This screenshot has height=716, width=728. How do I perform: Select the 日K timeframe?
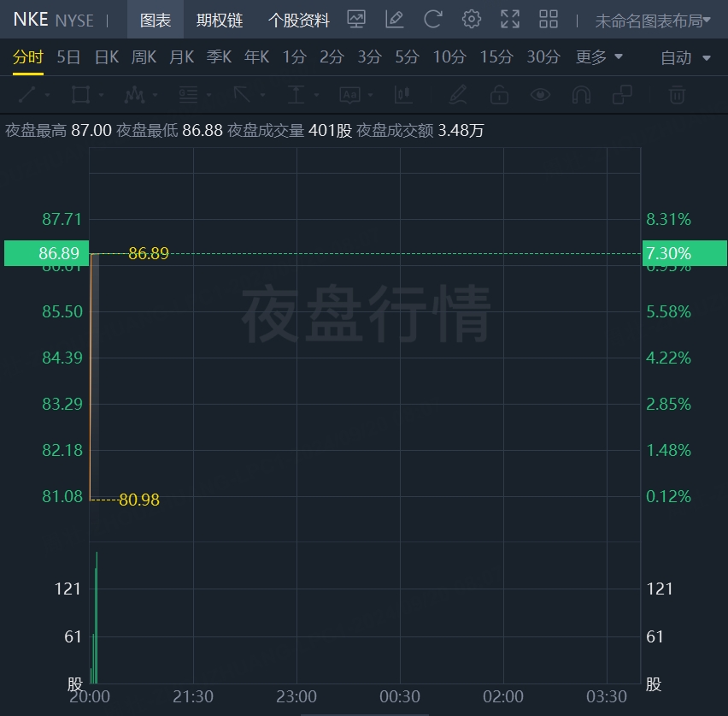click(106, 57)
